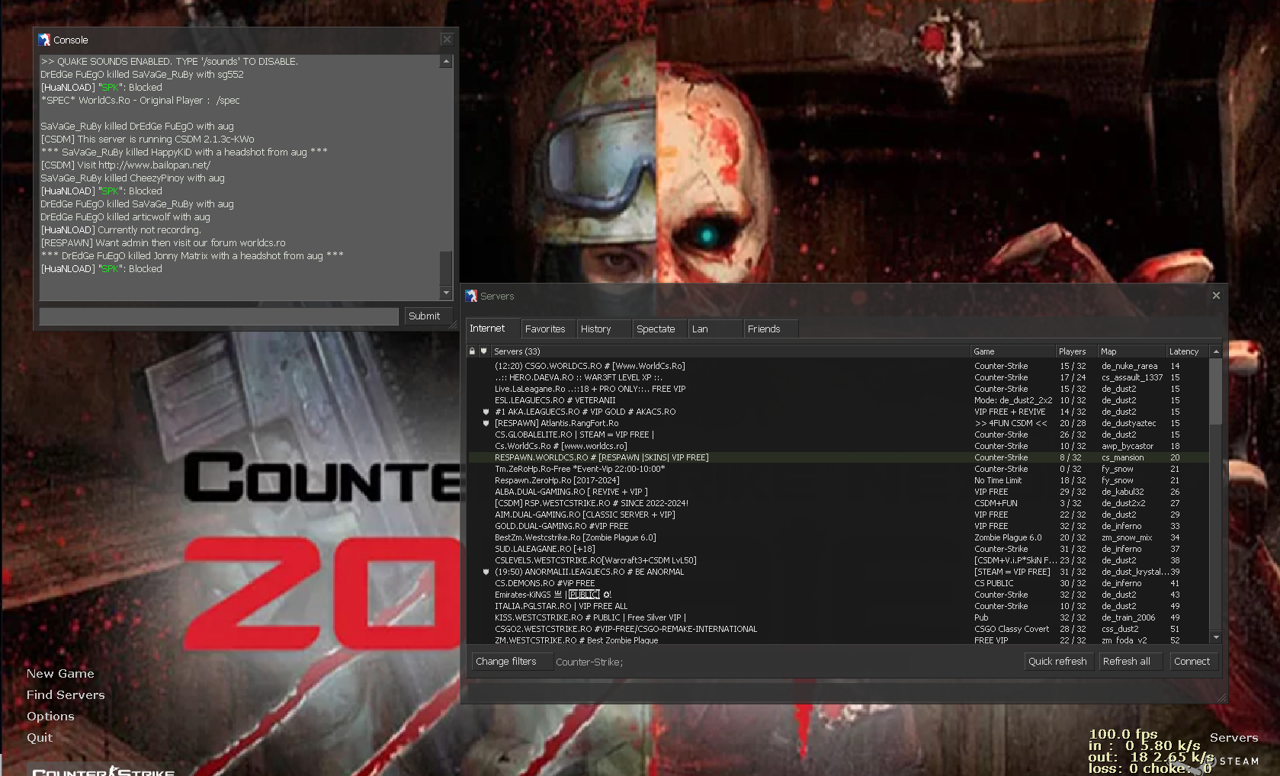Click the Counter-Strike icon in Servers title

pyautogui.click(x=472, y=296)
